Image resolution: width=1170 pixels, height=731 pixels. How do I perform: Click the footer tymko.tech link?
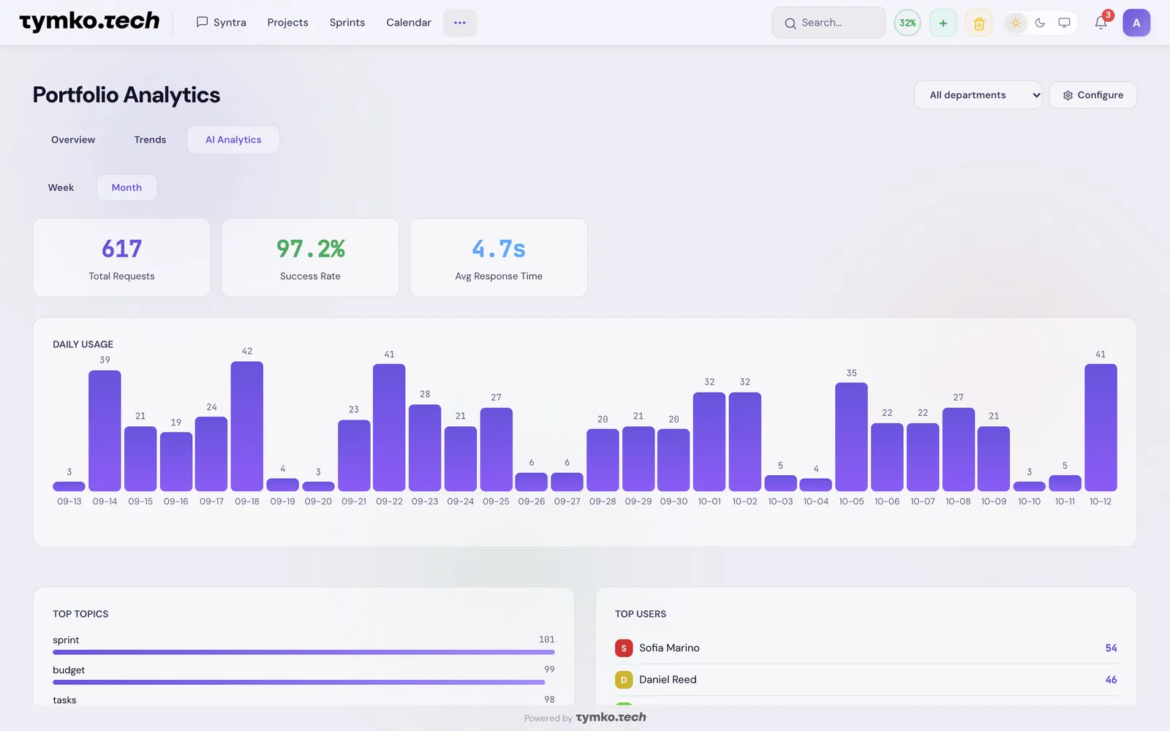point(611,717)
